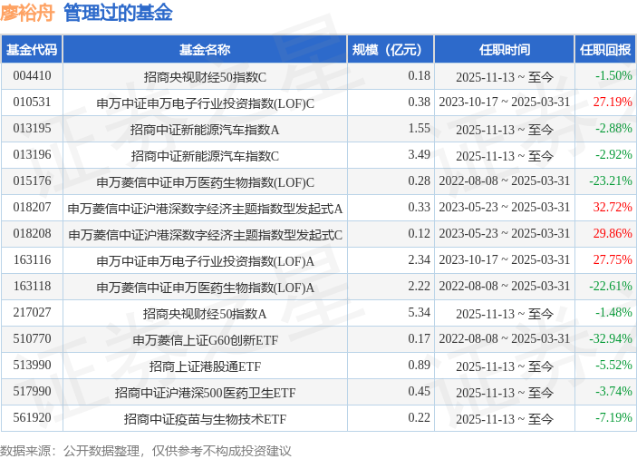Click scale value 3.49
Viewport: 637px width, 459px height.
pos(420,154)
